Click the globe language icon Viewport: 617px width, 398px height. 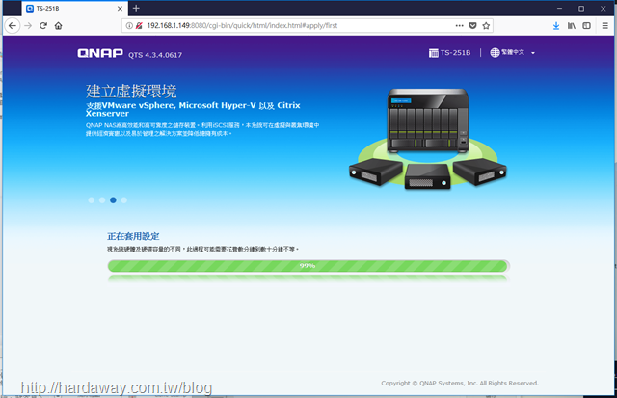point(495,52)
